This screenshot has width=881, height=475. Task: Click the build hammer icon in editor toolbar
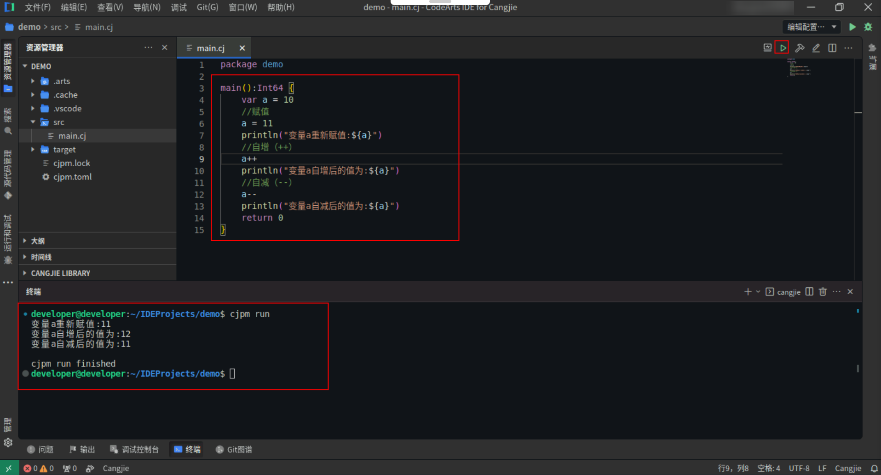click(800, 48)
